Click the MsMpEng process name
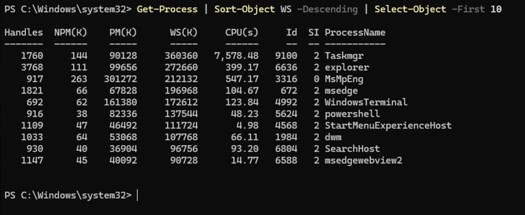525x215 pixels. pos(344,79)
